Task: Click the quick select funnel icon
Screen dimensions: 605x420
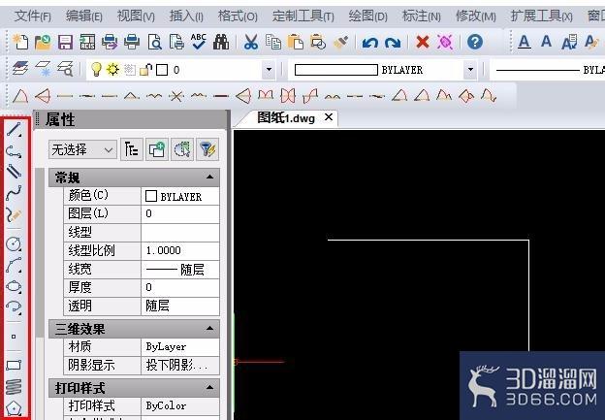Action: (x=207, y=149)
